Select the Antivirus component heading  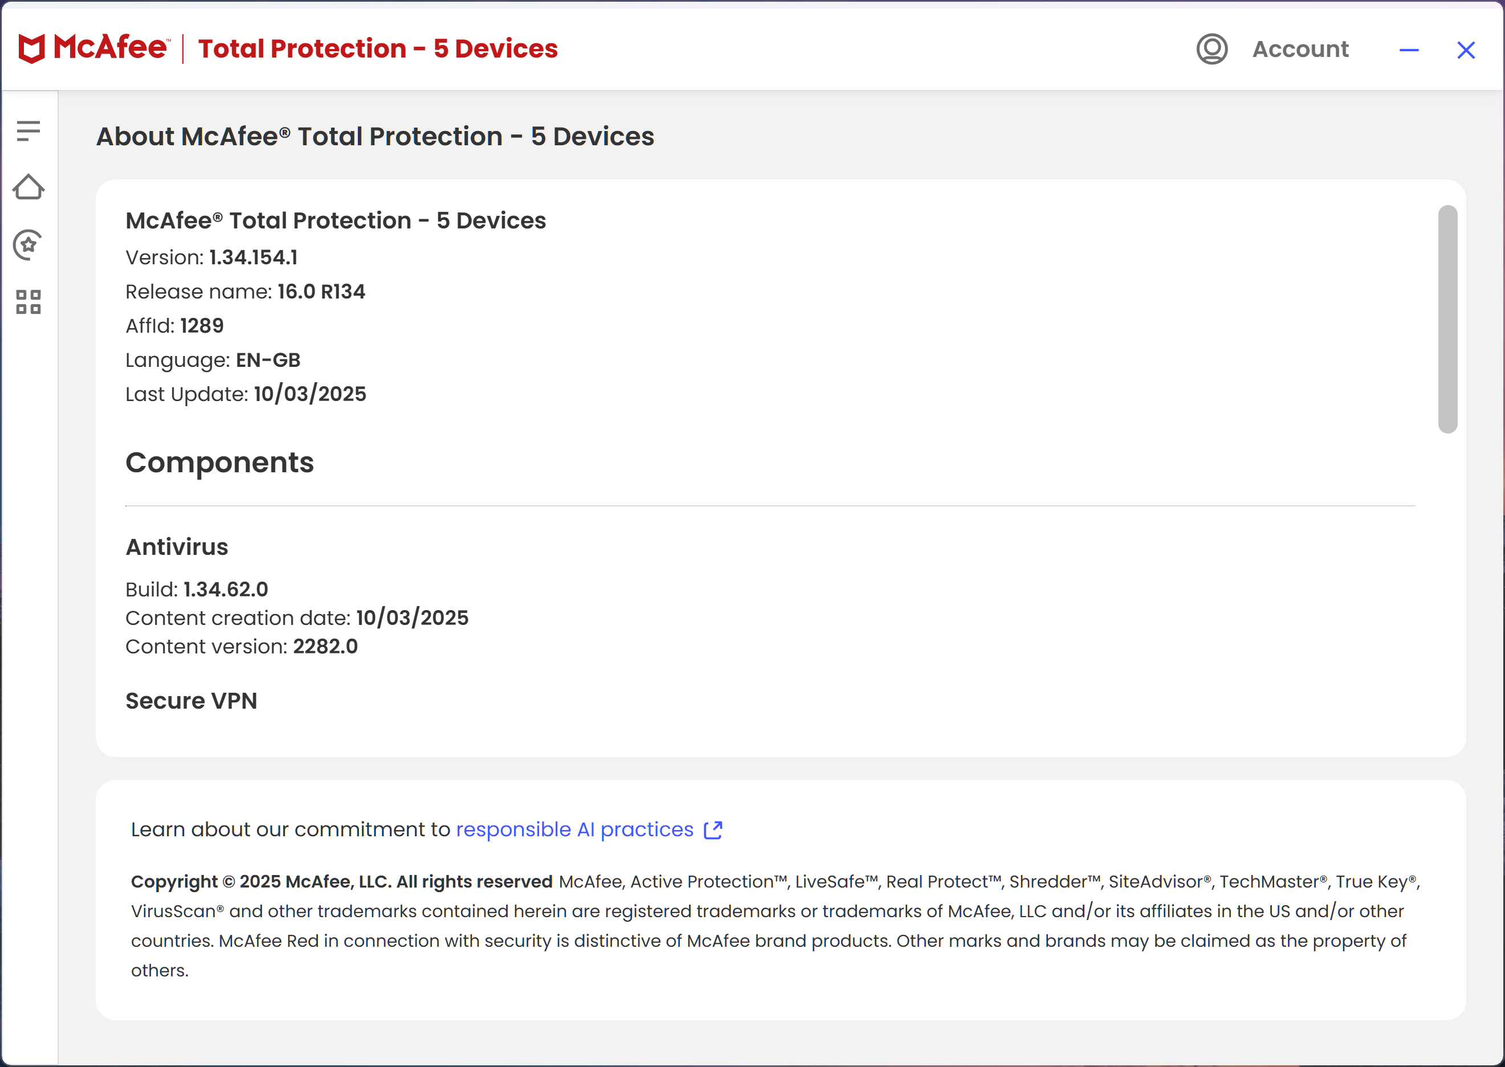[177, 547]
